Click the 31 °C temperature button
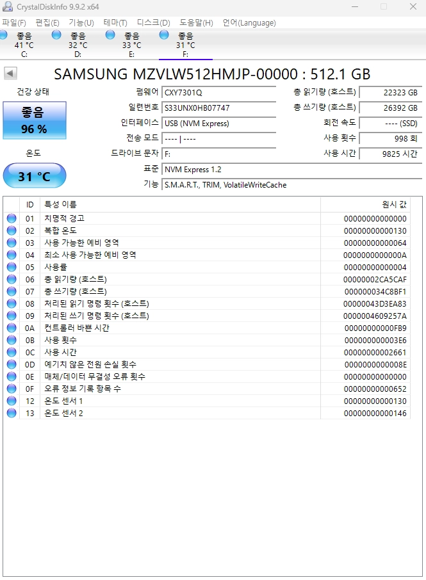This screenshot has width=426, height=580. 35,175
